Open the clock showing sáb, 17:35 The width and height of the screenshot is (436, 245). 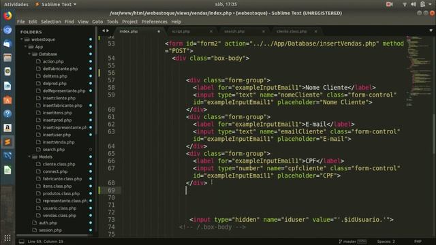click(226, 4)
